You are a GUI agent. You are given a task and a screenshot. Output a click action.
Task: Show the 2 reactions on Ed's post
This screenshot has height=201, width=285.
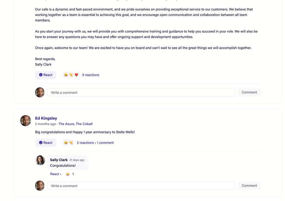85,143
